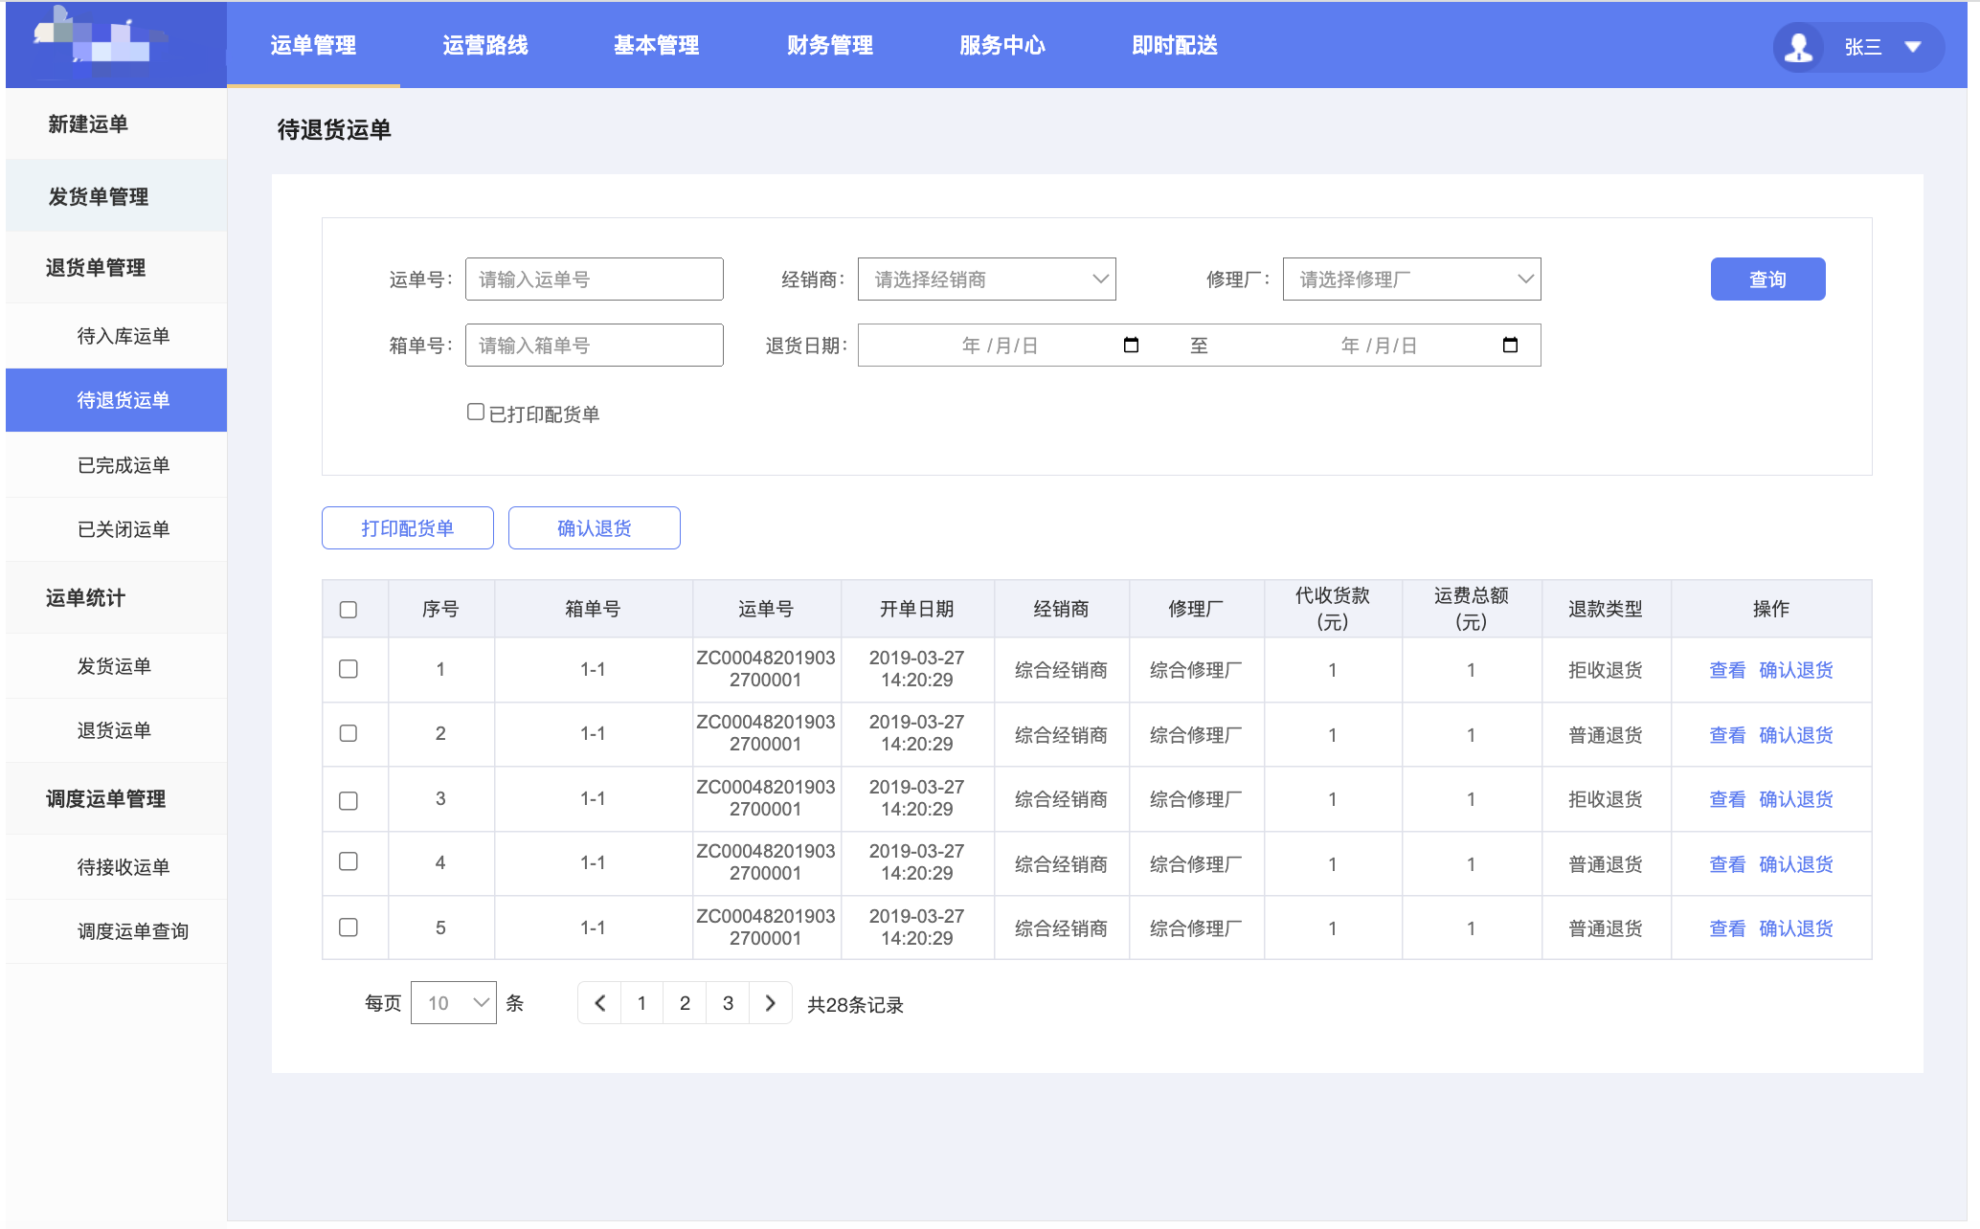Open the 张三 account dropdown arrow

point(1913,47)
